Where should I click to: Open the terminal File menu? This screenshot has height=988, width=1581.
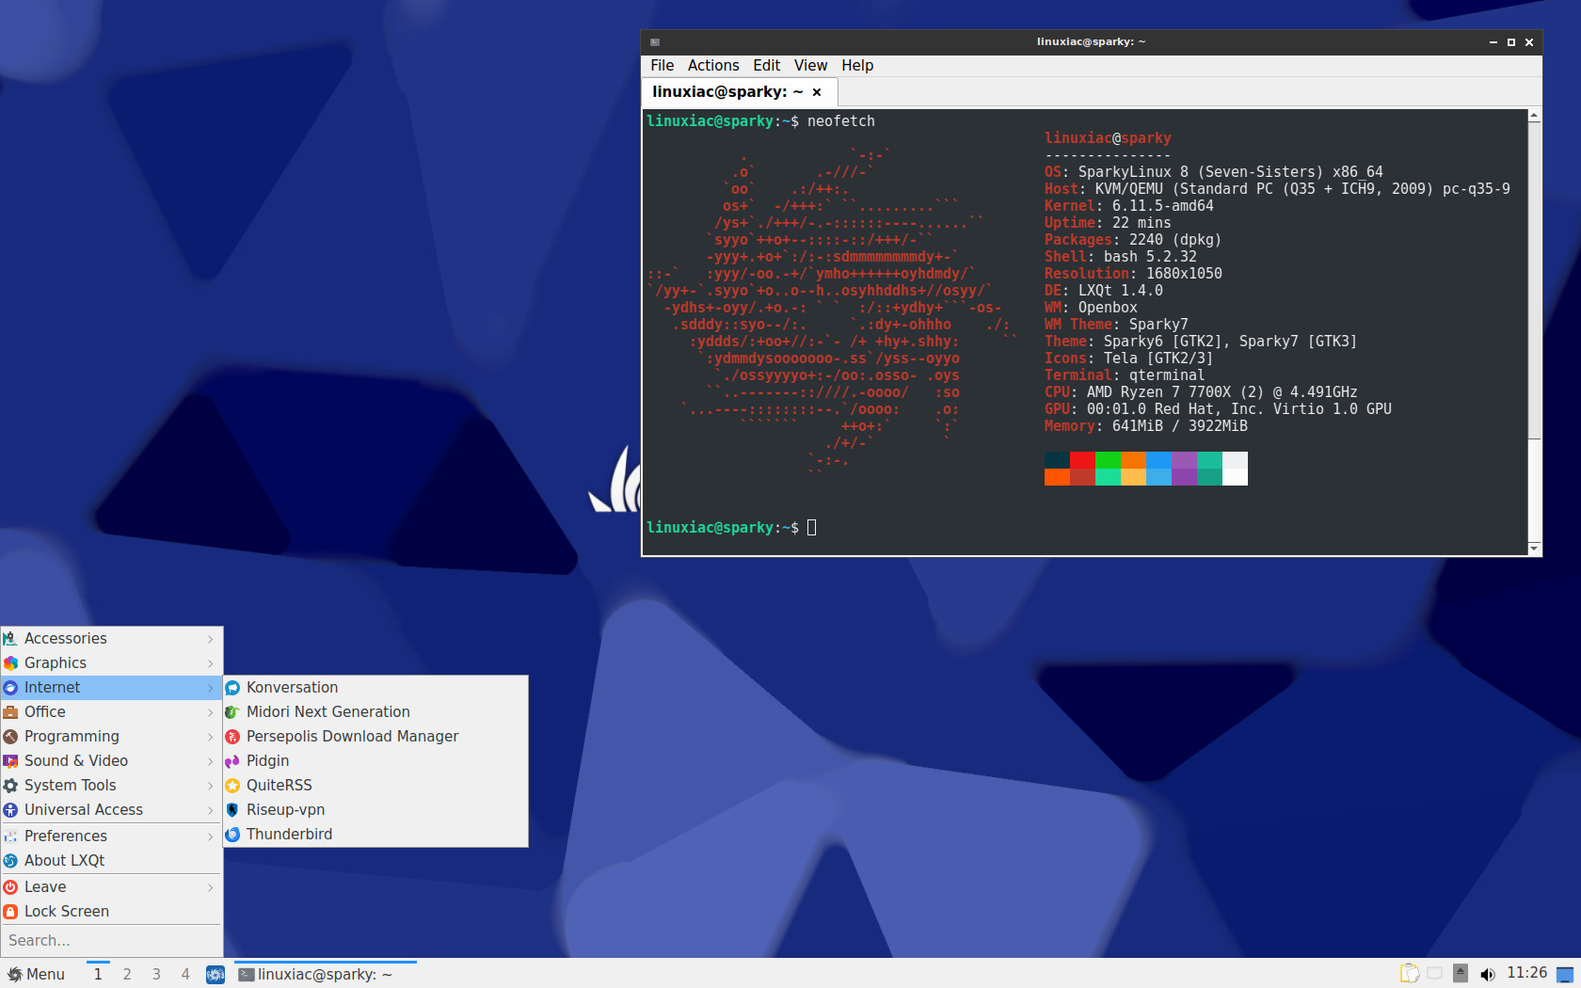tap(663, 66)
